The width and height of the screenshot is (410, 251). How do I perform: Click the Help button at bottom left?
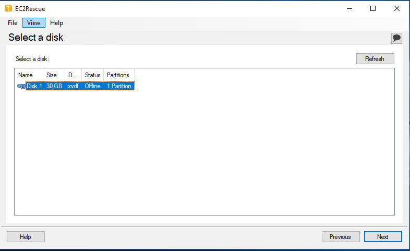click(26, 236)
